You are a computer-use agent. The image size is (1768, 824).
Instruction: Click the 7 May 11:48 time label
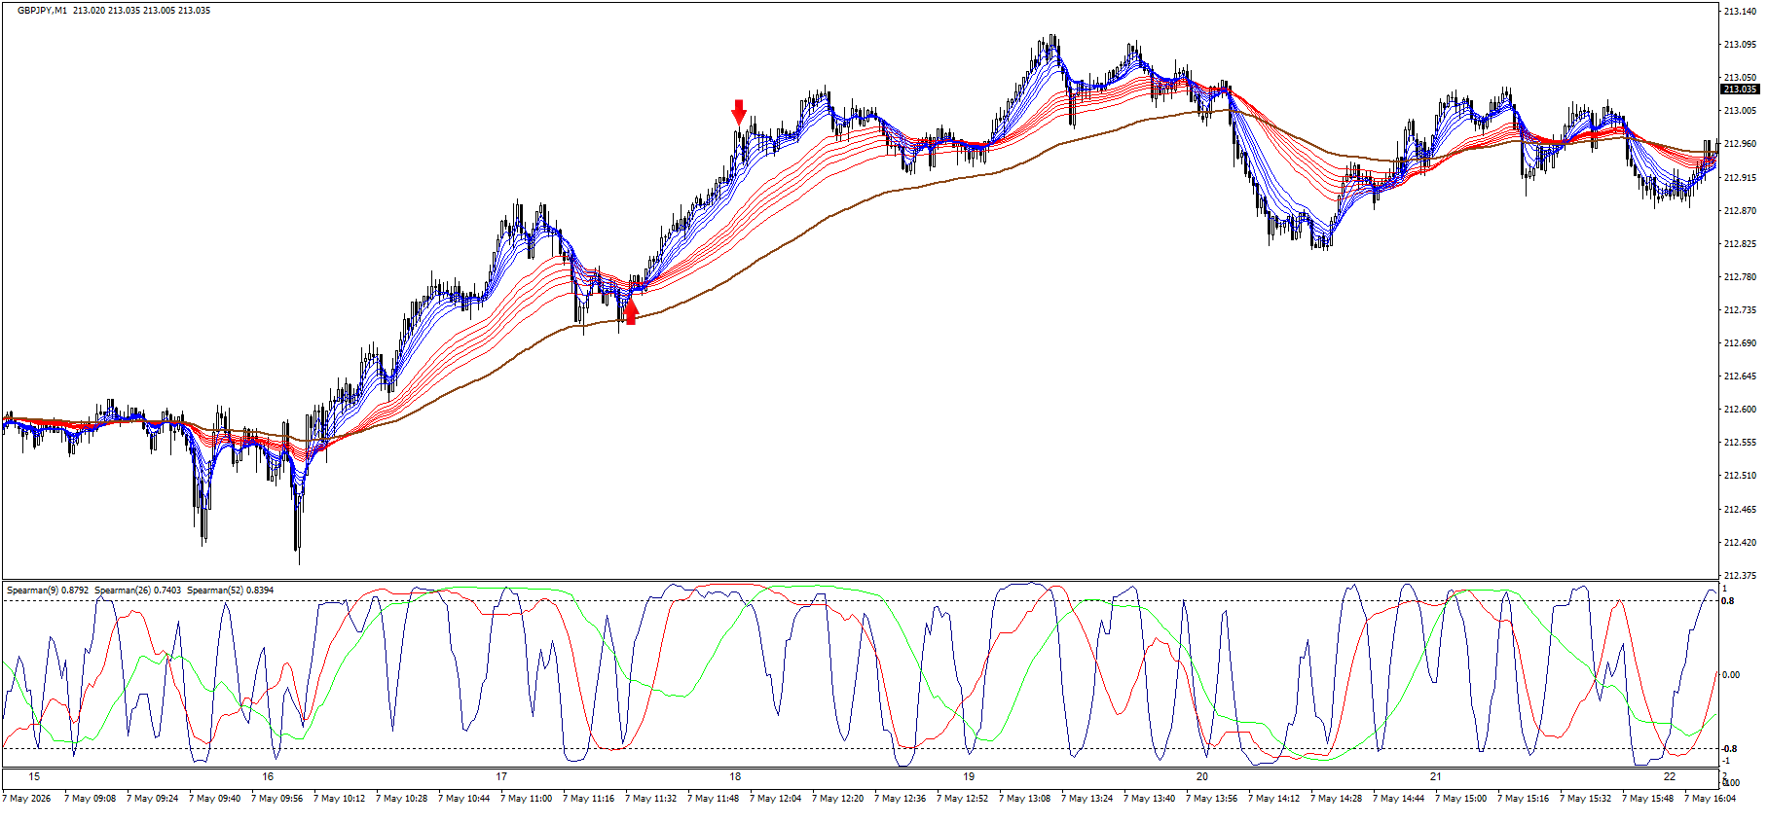coord(713,799)
